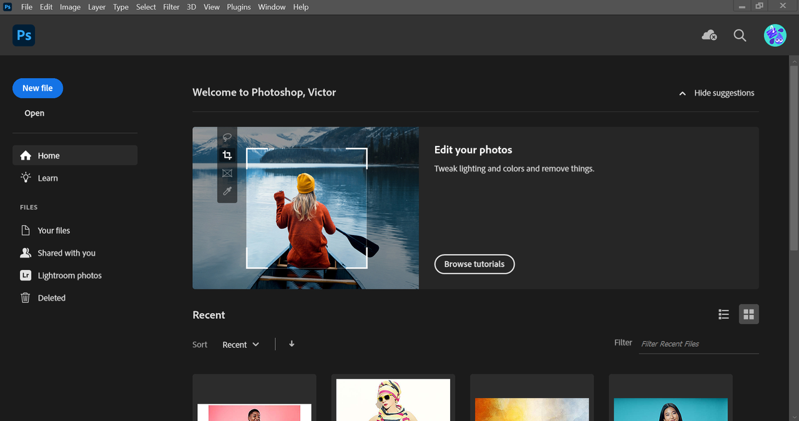Click the Edit your photos heading
Viewport: 799px width, 421px height.
coord(473,150)
